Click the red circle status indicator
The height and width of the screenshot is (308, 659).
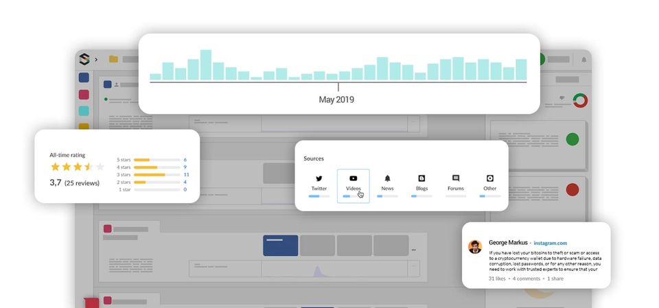(573, 189)
